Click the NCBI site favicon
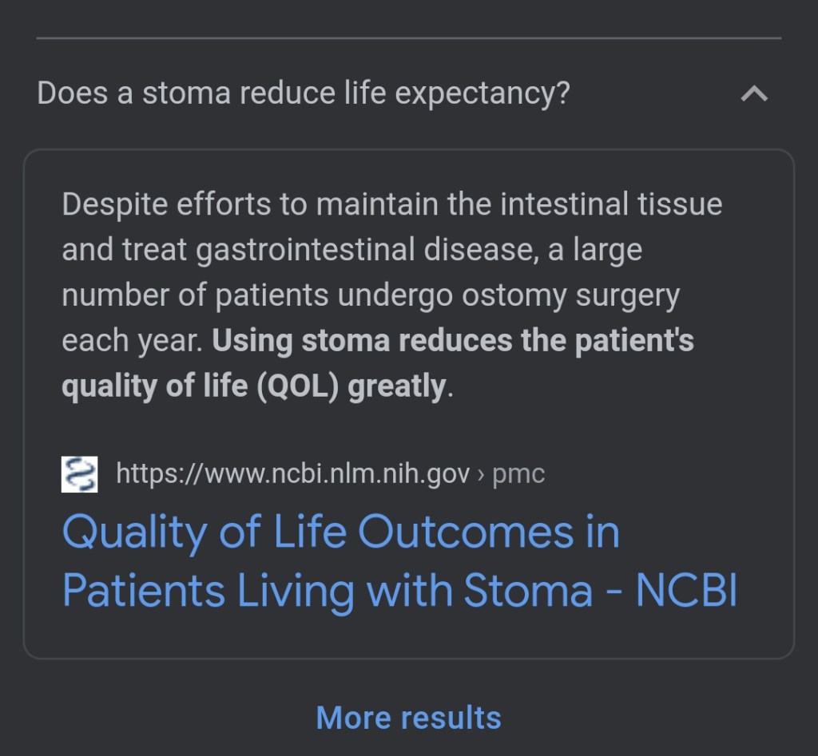 click(80, 474)
